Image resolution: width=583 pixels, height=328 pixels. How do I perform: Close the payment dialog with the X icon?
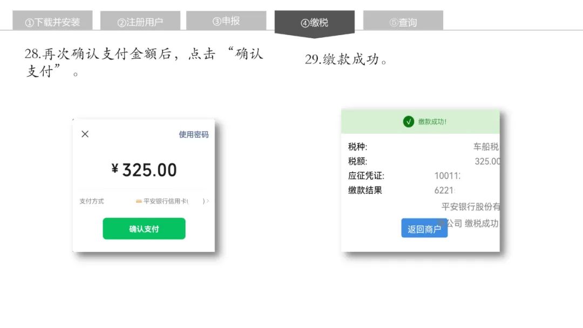[85, 134]
